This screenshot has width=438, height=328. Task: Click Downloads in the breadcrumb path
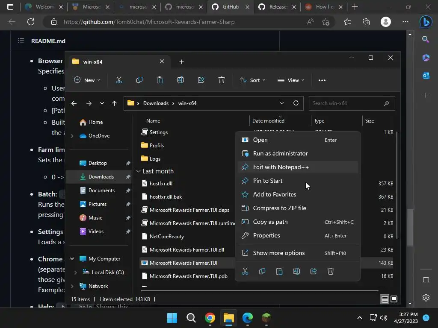(x=156, y=103)
